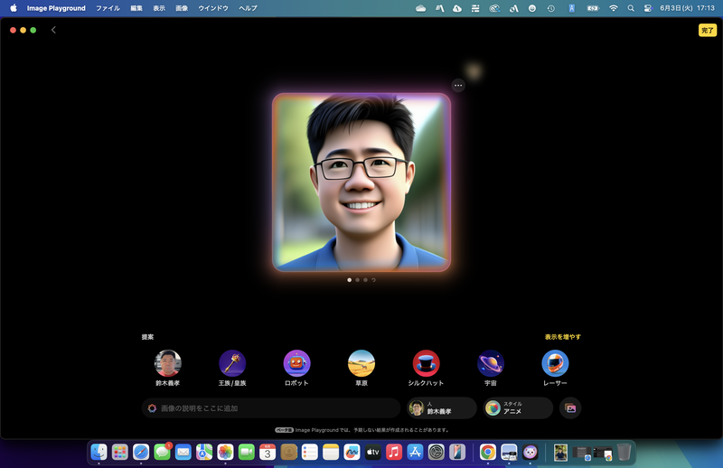This screenshot has height=468, width=723.
Task: Open the Apple menu
Action: pyautogui.click(x=14, y=8)
